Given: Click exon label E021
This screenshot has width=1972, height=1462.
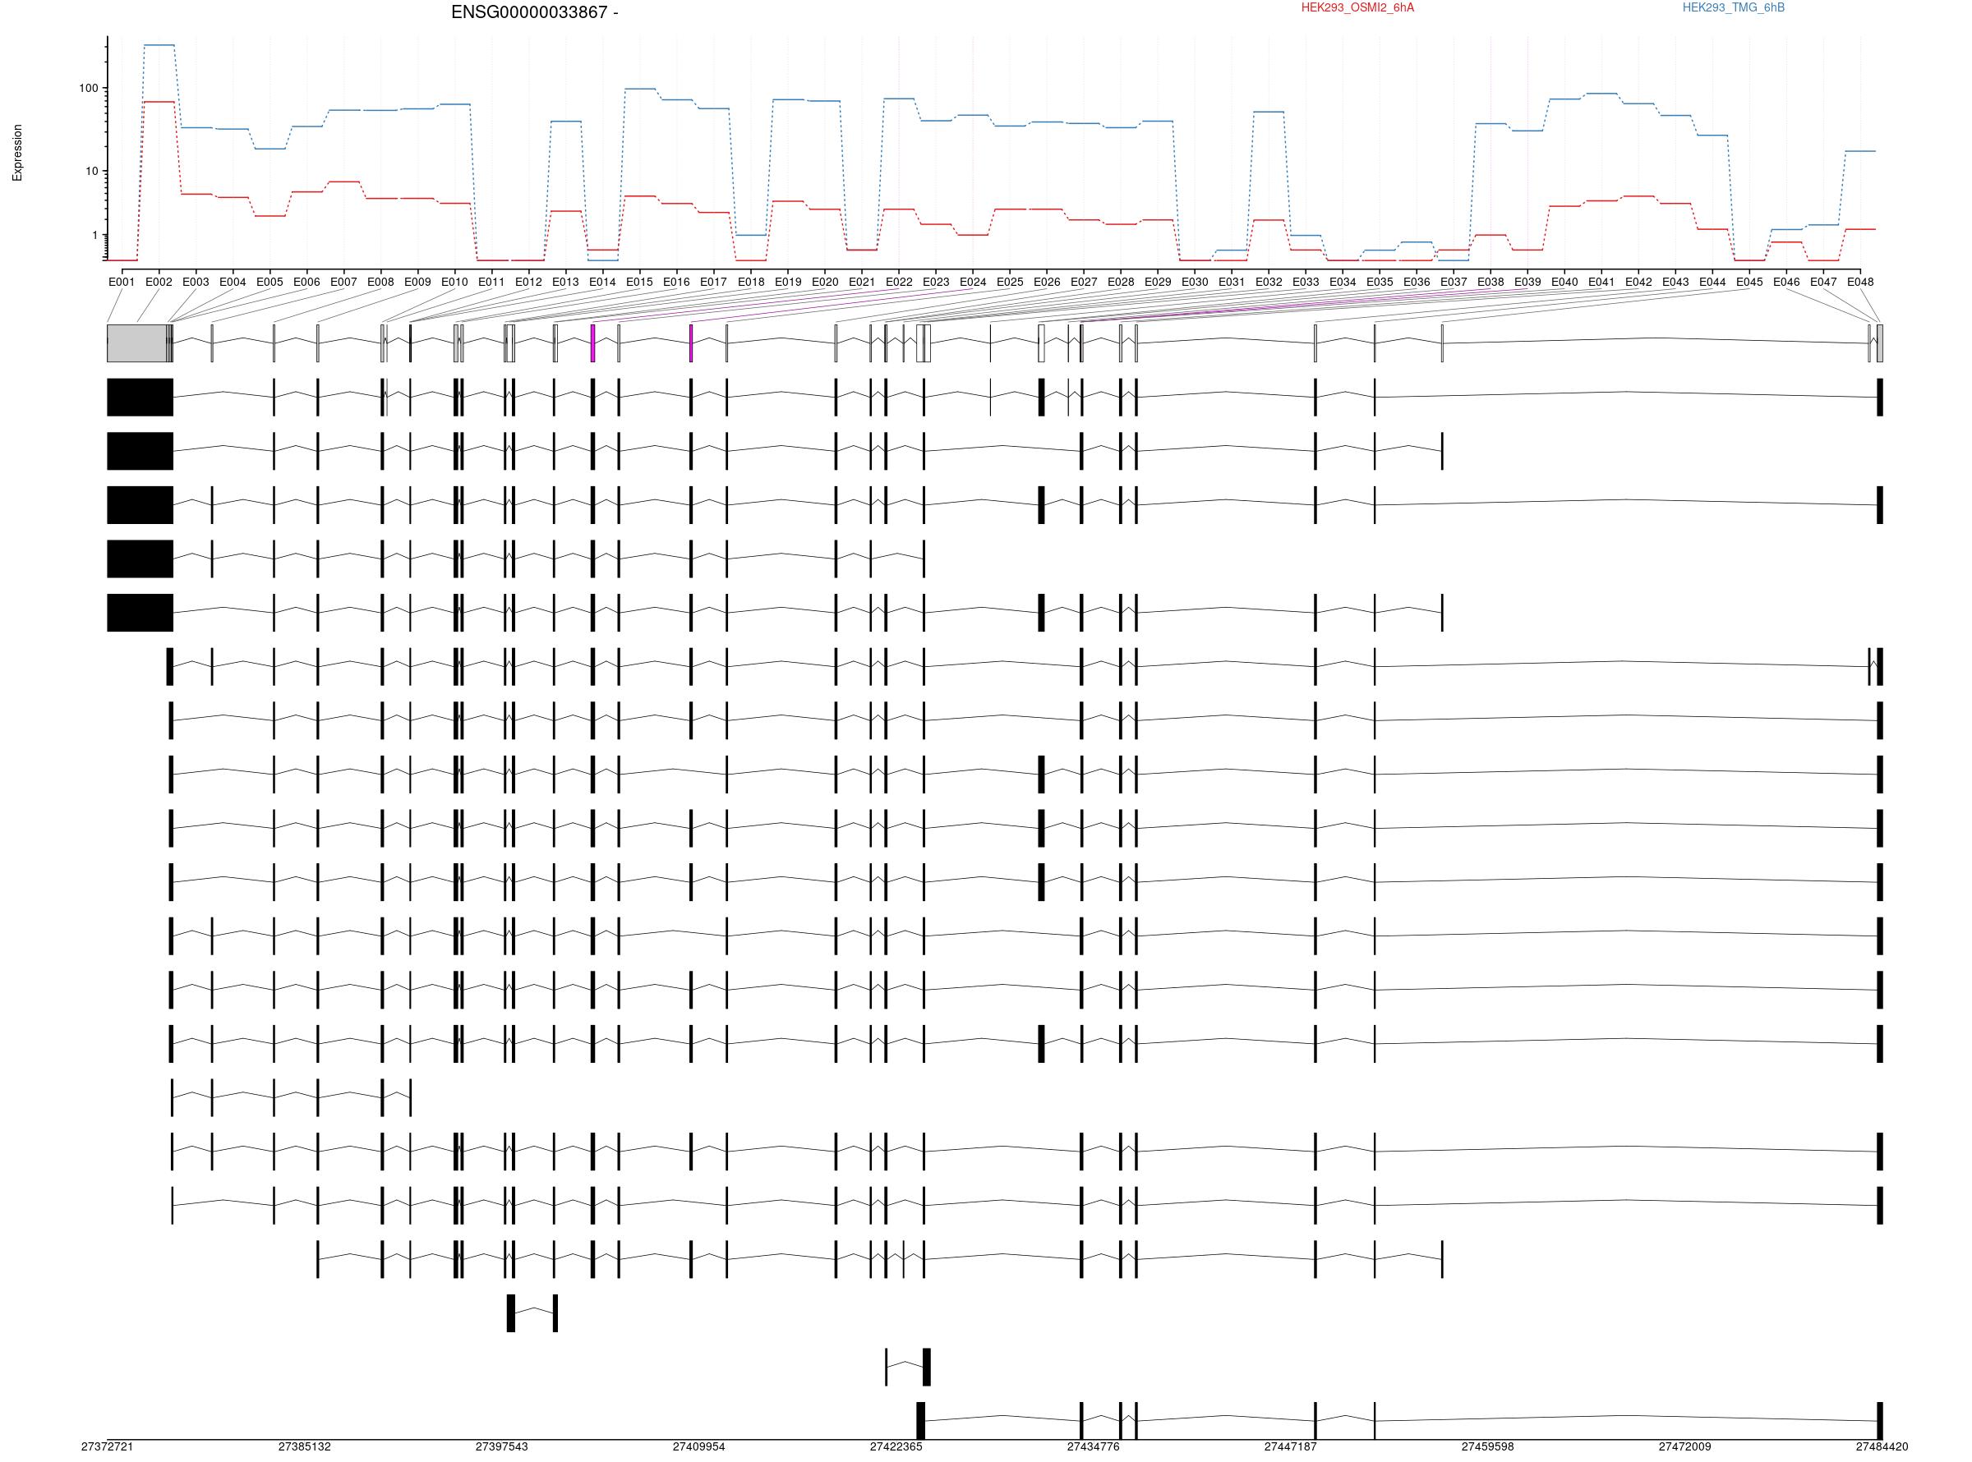Looking at the screenshot, I should click(x=861, y=283).
